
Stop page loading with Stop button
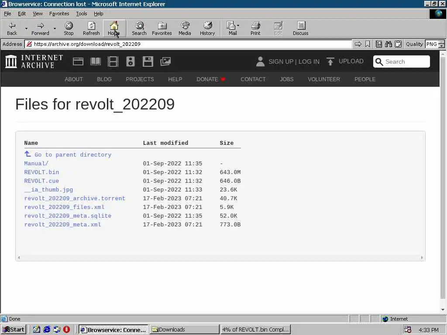69,28
